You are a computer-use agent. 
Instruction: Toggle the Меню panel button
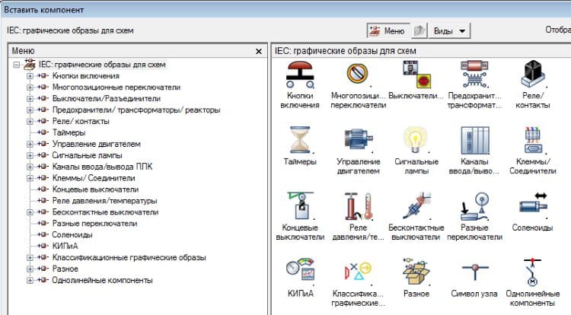click(x=388, y=30)
